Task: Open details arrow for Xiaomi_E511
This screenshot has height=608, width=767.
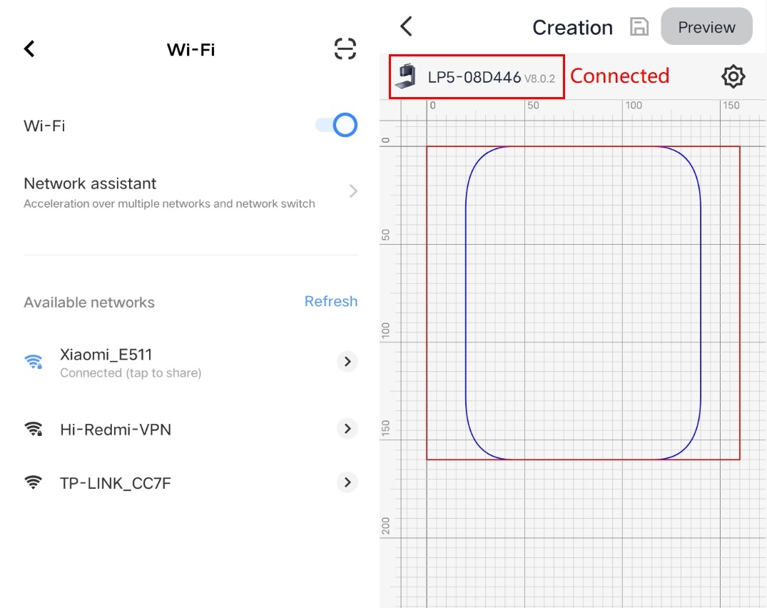Action: tap(347, 362)
